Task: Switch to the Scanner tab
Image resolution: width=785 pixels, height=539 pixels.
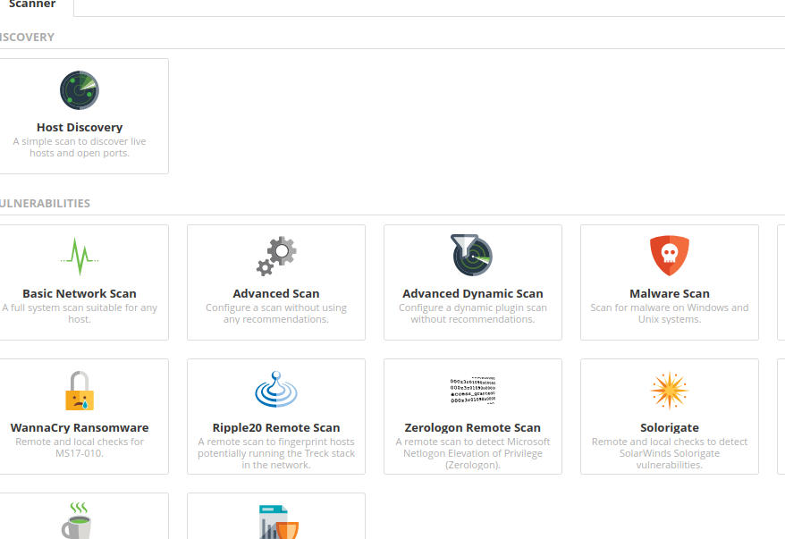Action: [x=31, y=5]
